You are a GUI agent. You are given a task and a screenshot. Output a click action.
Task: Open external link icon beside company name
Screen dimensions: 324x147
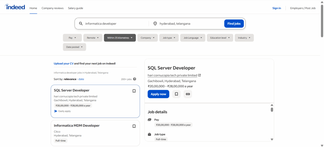199,75
